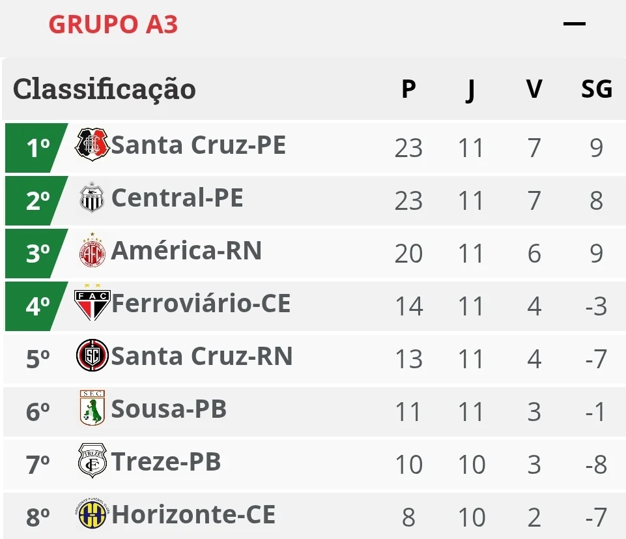
Task: Click the green 4º position badge
Action: (x=36, y=306)
